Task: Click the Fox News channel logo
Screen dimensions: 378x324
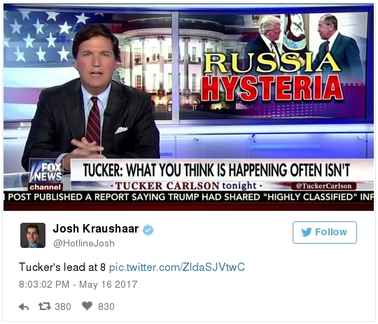Action: tap(45, 175)
